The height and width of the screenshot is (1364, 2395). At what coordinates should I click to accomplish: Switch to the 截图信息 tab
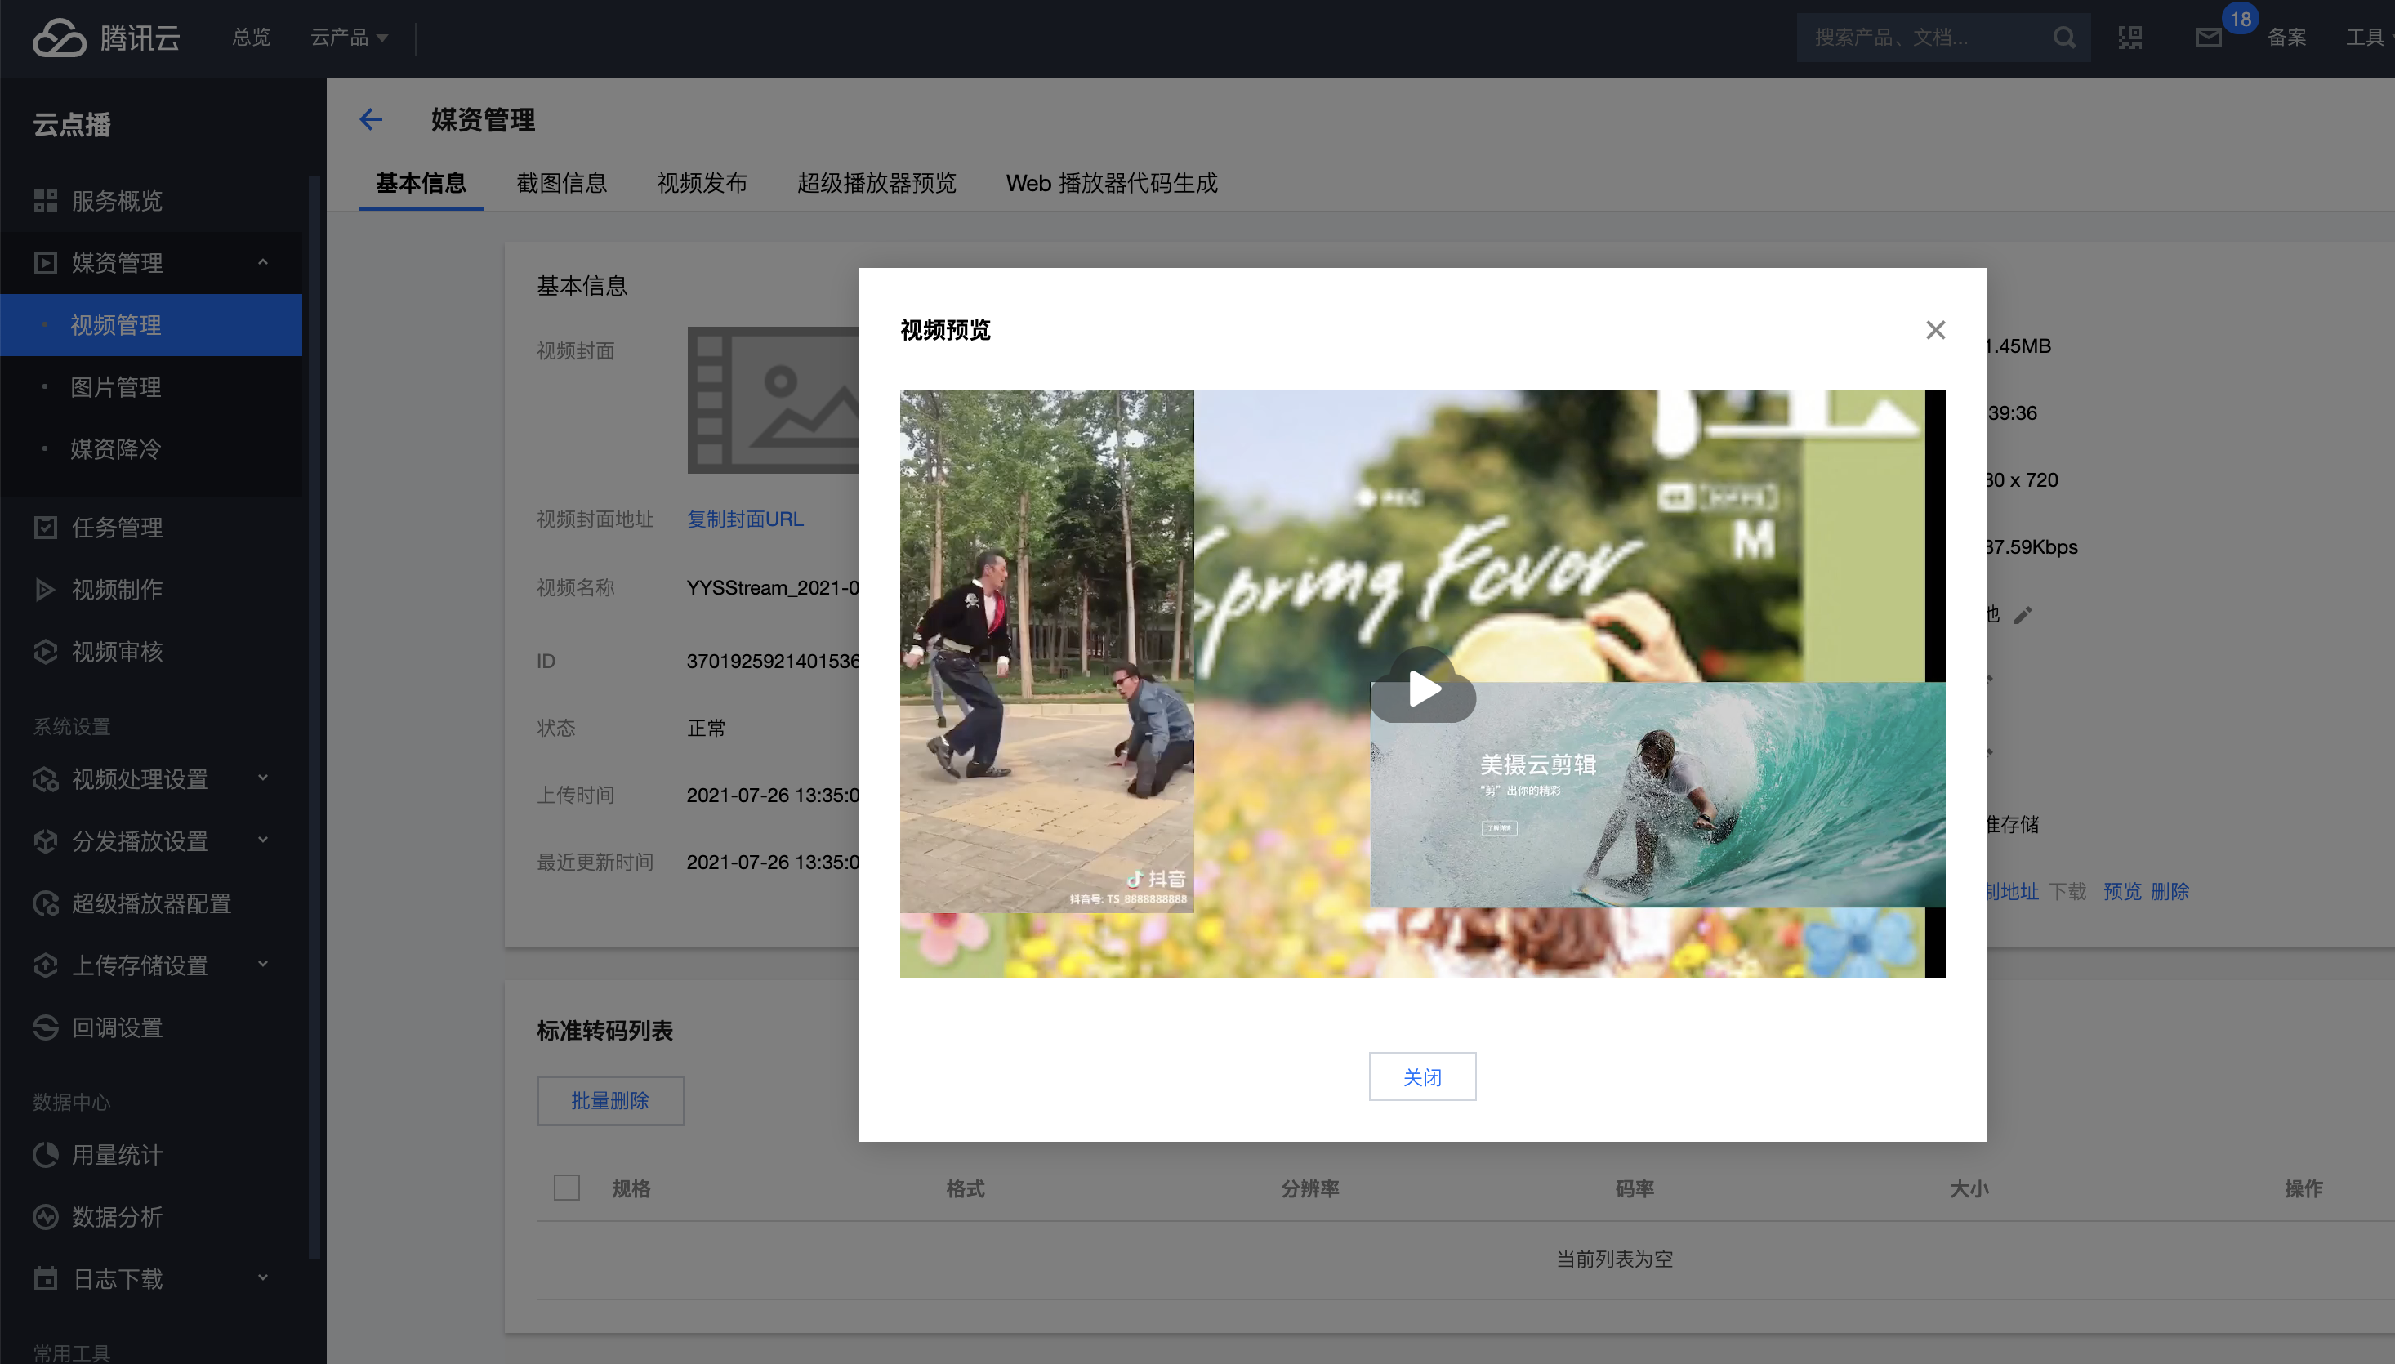pos(561,183)
